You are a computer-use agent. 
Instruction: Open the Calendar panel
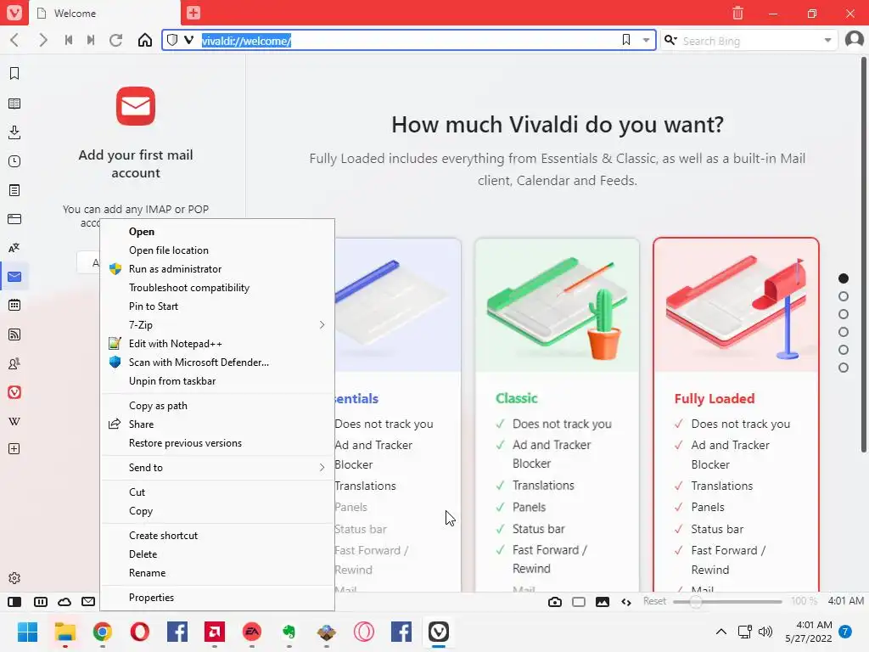tap(14, 305)
